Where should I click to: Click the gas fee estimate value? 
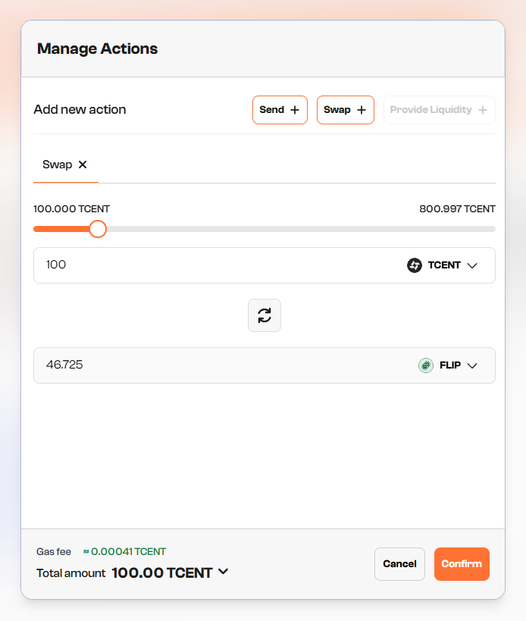coord(125,552)
